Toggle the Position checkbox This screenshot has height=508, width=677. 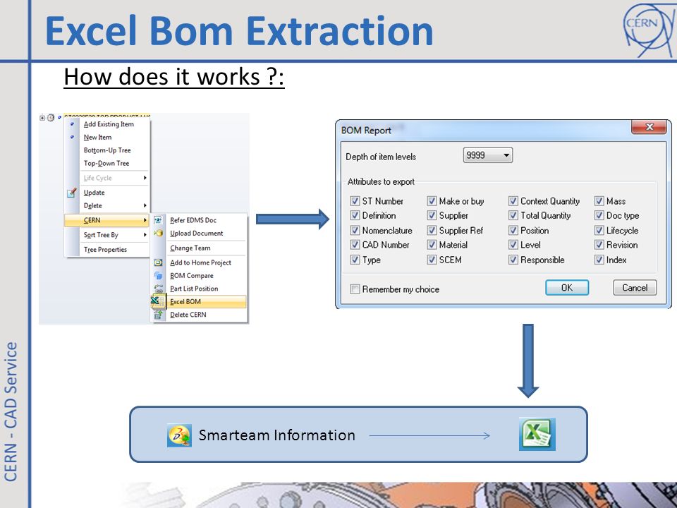point(513,230)
